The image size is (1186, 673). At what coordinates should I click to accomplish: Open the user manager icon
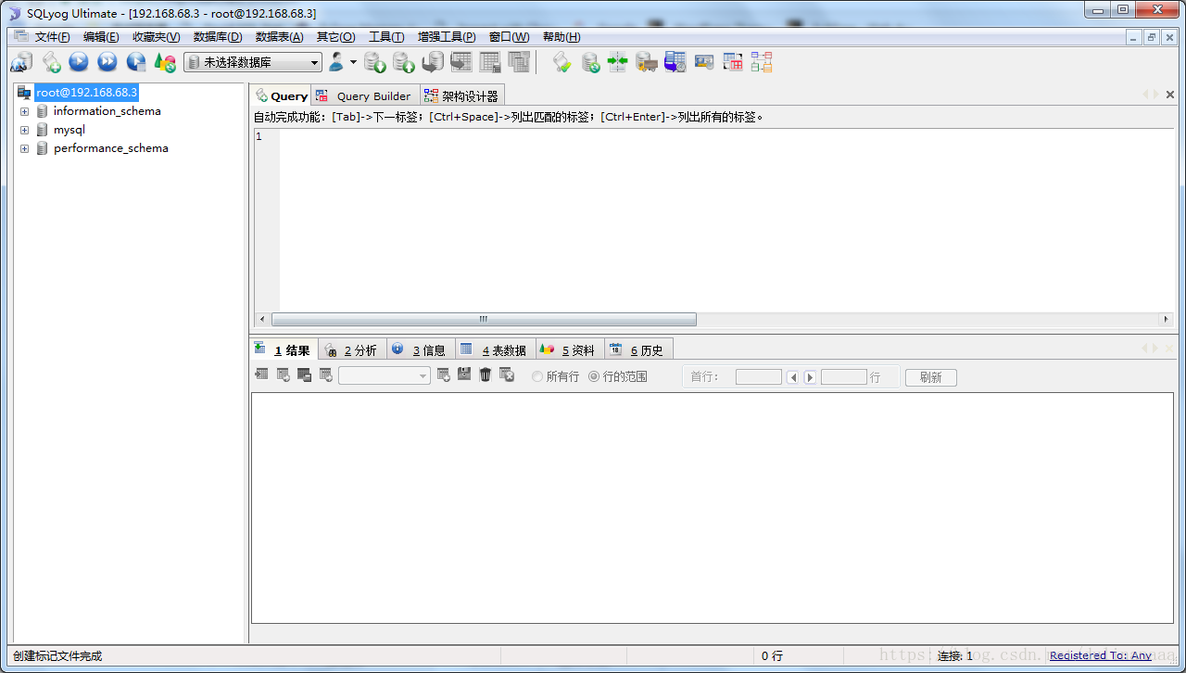[336, 62]
